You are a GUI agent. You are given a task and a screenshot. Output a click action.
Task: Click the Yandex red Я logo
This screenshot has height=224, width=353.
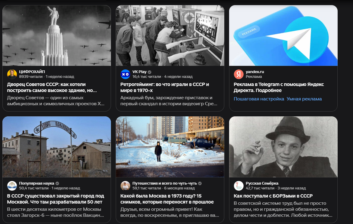click(x=239, y=74)
